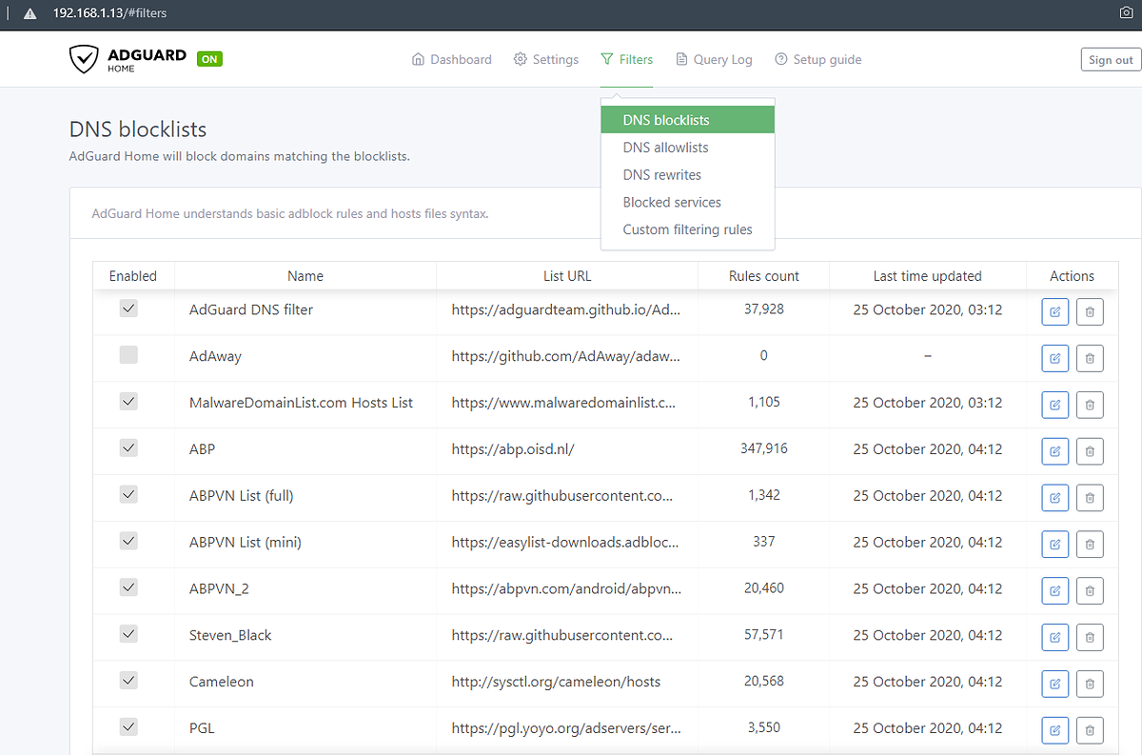Click the 37,928 rules count cell
This screenshot has height=755, width=1142.
pos(764,308)
